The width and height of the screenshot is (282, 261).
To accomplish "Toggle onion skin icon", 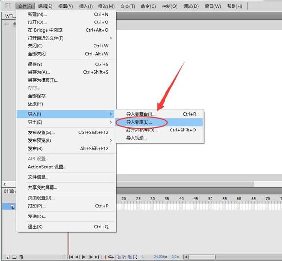I will [119, 257].
